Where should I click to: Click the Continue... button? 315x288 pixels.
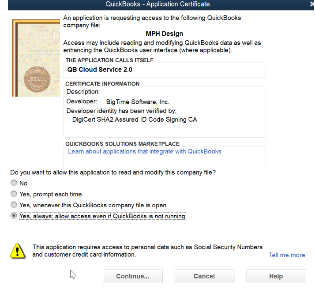tap(133, 277)
